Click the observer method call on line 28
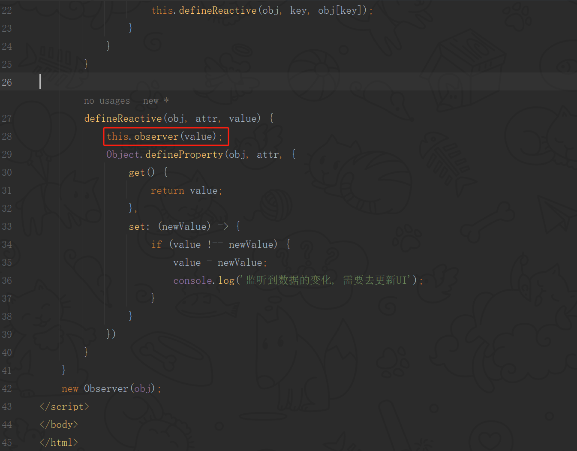Viewport: 577px width, 451px height. pos(156,136)
